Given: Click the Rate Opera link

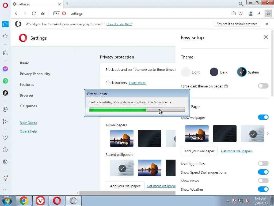Looking at the screenshot, I should click(x=28, y=123).
